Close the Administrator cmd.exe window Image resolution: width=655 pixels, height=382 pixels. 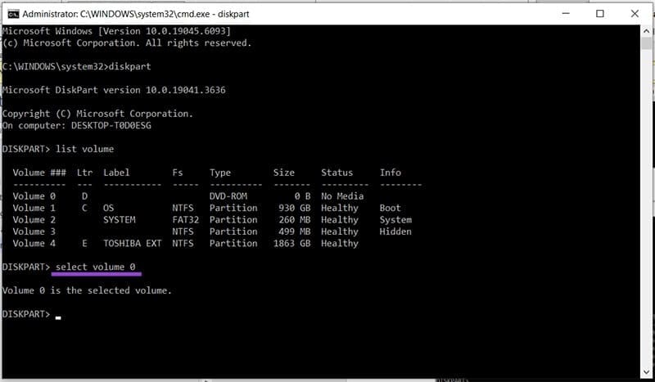[x=635, y=13]
